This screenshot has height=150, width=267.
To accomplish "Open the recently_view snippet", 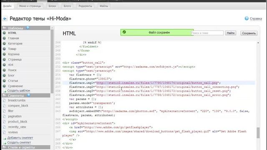I will pos(17,127).
